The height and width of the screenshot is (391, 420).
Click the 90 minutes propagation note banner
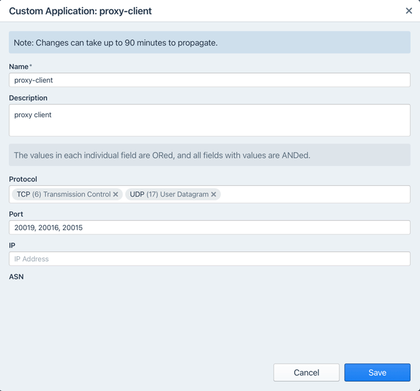(x=209, y=43)
